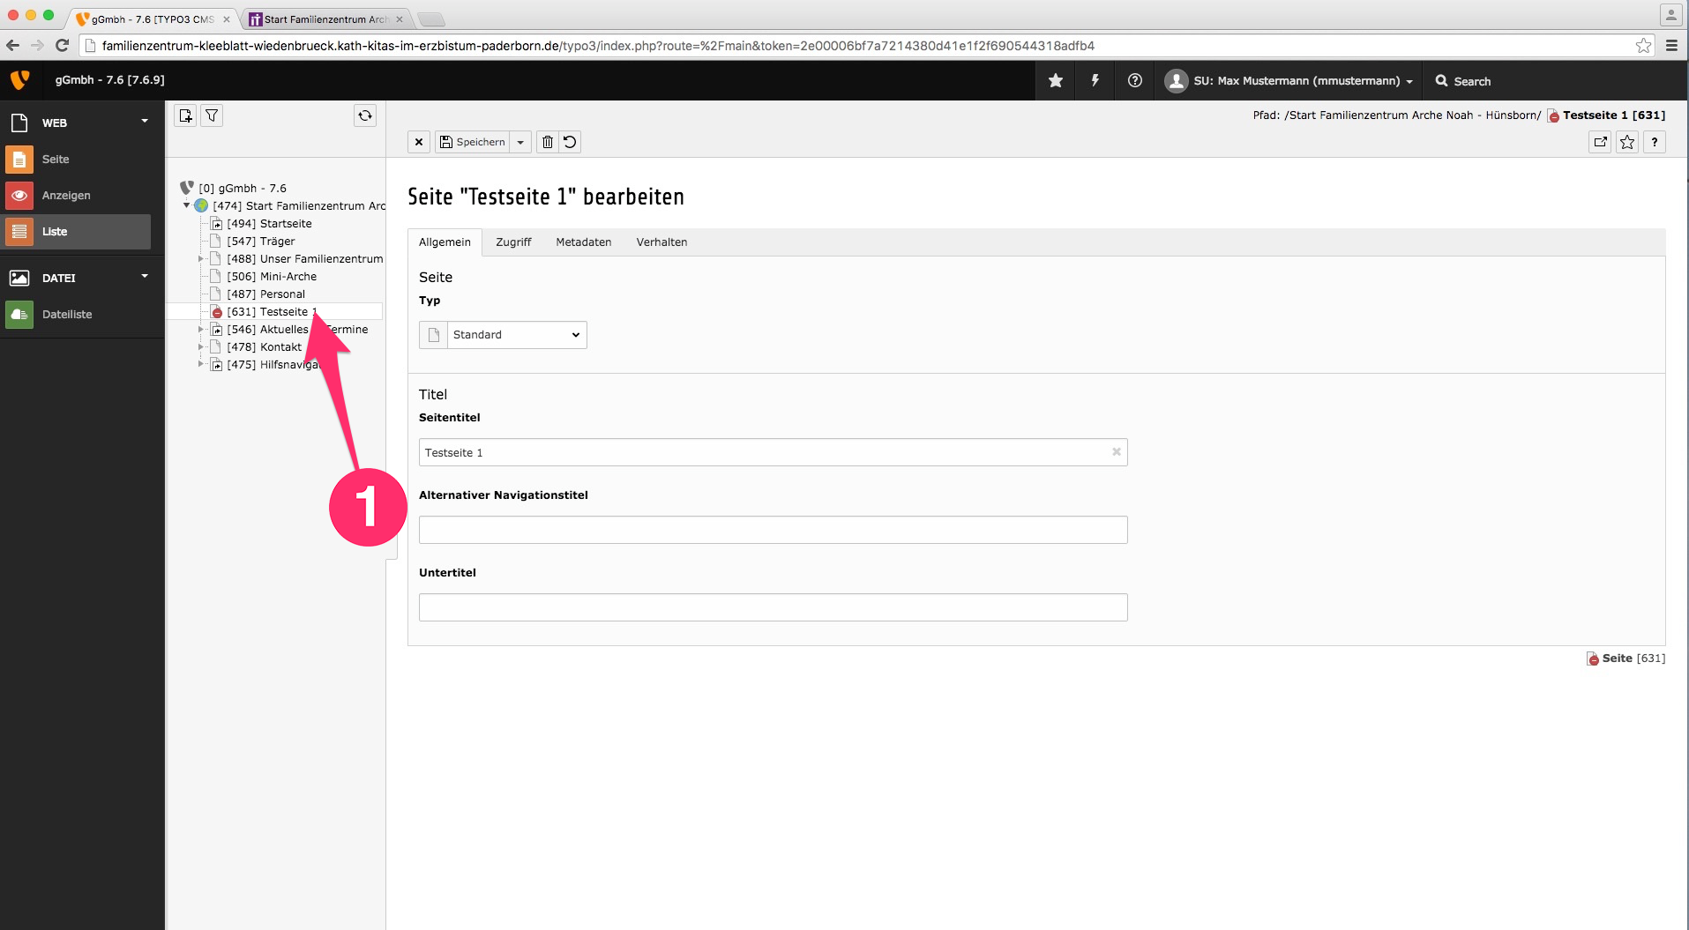The width and height of the screenshot is (1689, 930).
Task: Switch to the Metadaten tab
Action: click(583, 242)
